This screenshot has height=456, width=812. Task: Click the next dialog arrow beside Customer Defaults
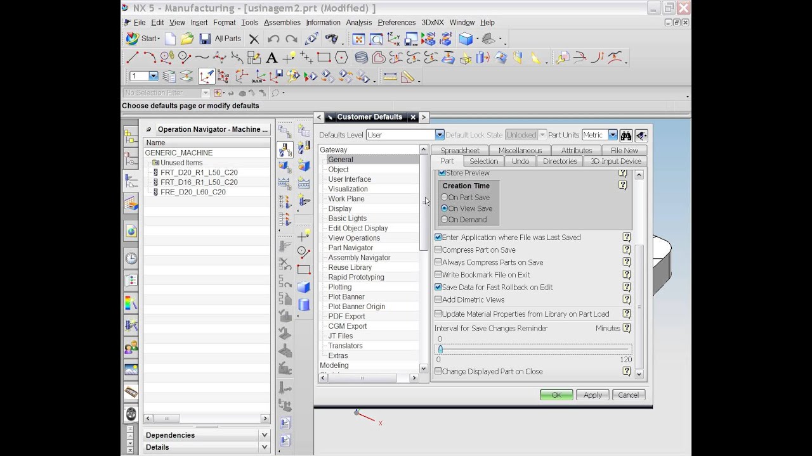[x=424, y=117]
